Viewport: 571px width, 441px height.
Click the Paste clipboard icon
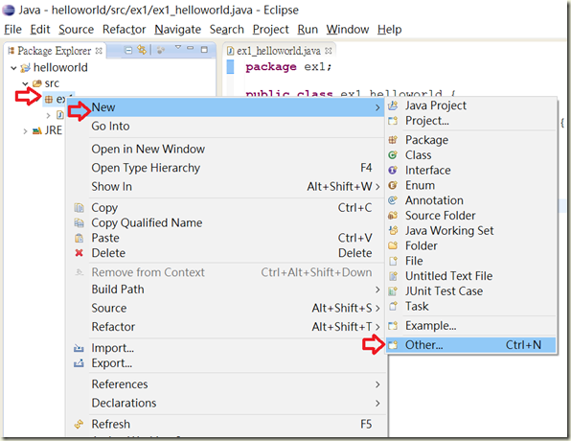tap(79, 238)
